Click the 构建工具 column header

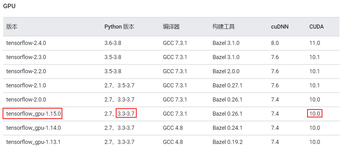click(223, 27)
